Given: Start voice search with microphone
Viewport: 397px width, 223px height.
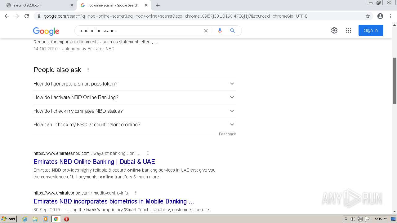Looking at the screenshot, I should 220,31.
